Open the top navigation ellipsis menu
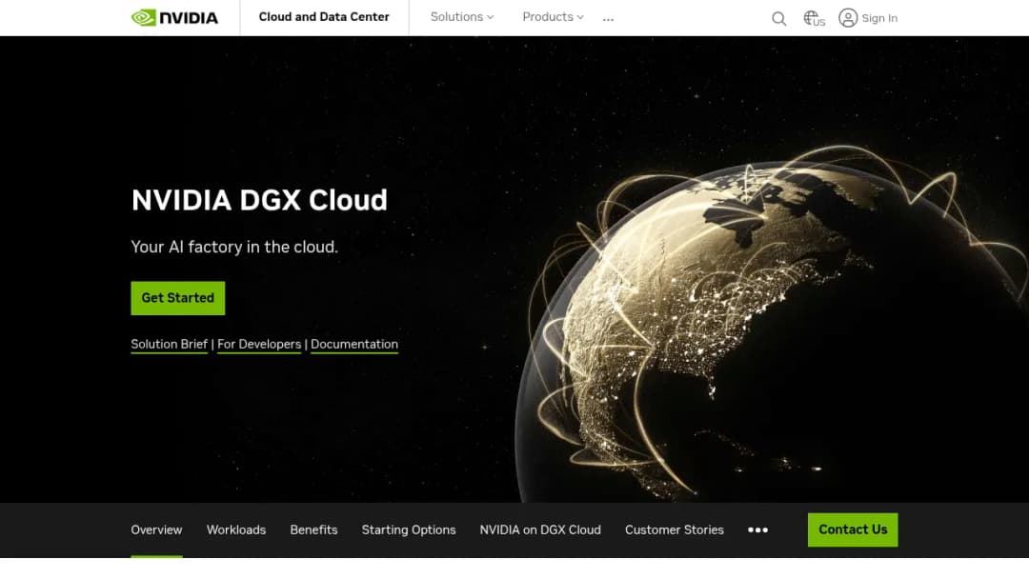Image resolution: width=1029 pixels, height=579 pixels. pyautogui.click(x=608, y=19)
